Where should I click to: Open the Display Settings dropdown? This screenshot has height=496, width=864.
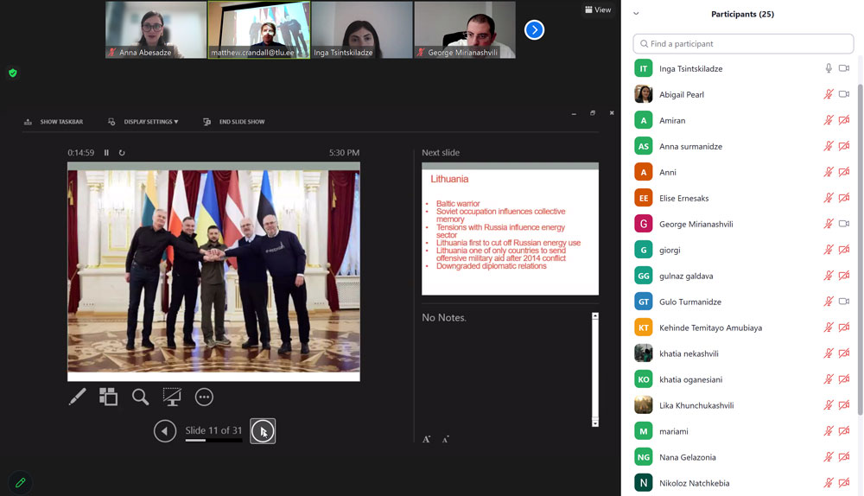(144, 122)
